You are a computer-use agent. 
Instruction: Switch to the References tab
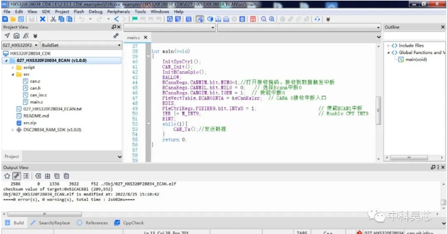click(92, 223)
